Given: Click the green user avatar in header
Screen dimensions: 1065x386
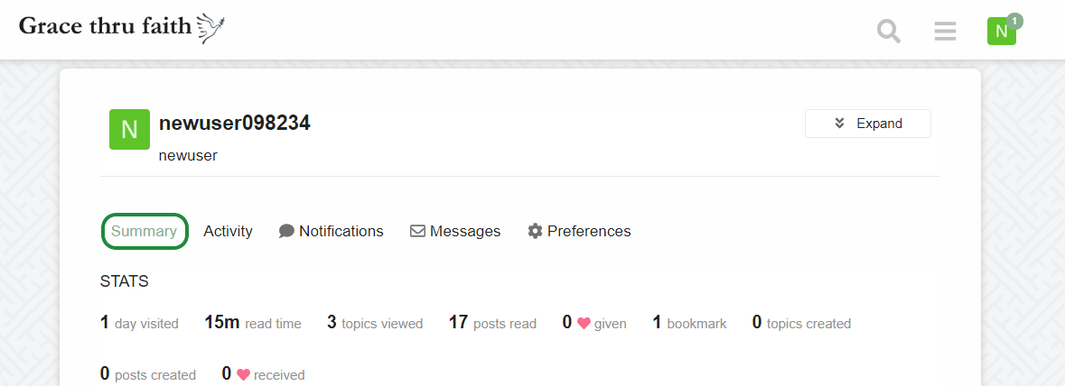Looking at the screenshot, I should [x=1001, y=32].
